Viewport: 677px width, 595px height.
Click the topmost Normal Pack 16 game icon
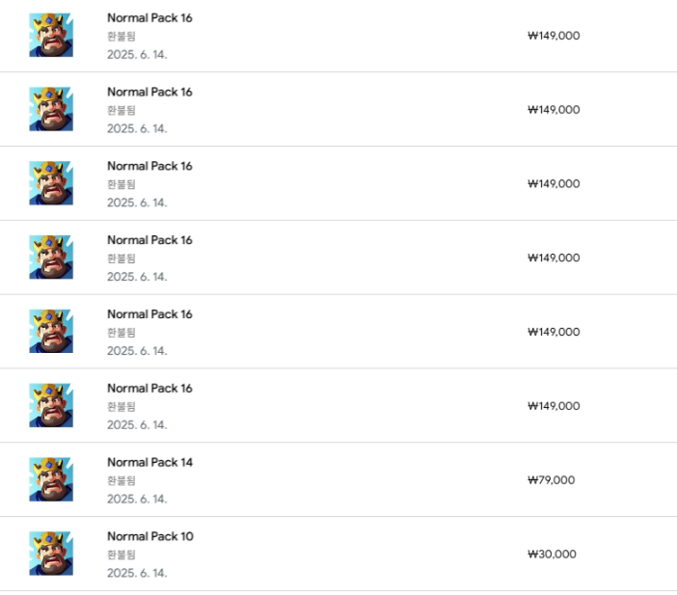tap(50, 36)
